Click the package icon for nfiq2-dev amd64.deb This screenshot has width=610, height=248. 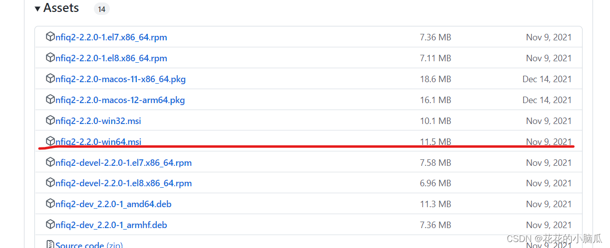[x=50, y=204]
